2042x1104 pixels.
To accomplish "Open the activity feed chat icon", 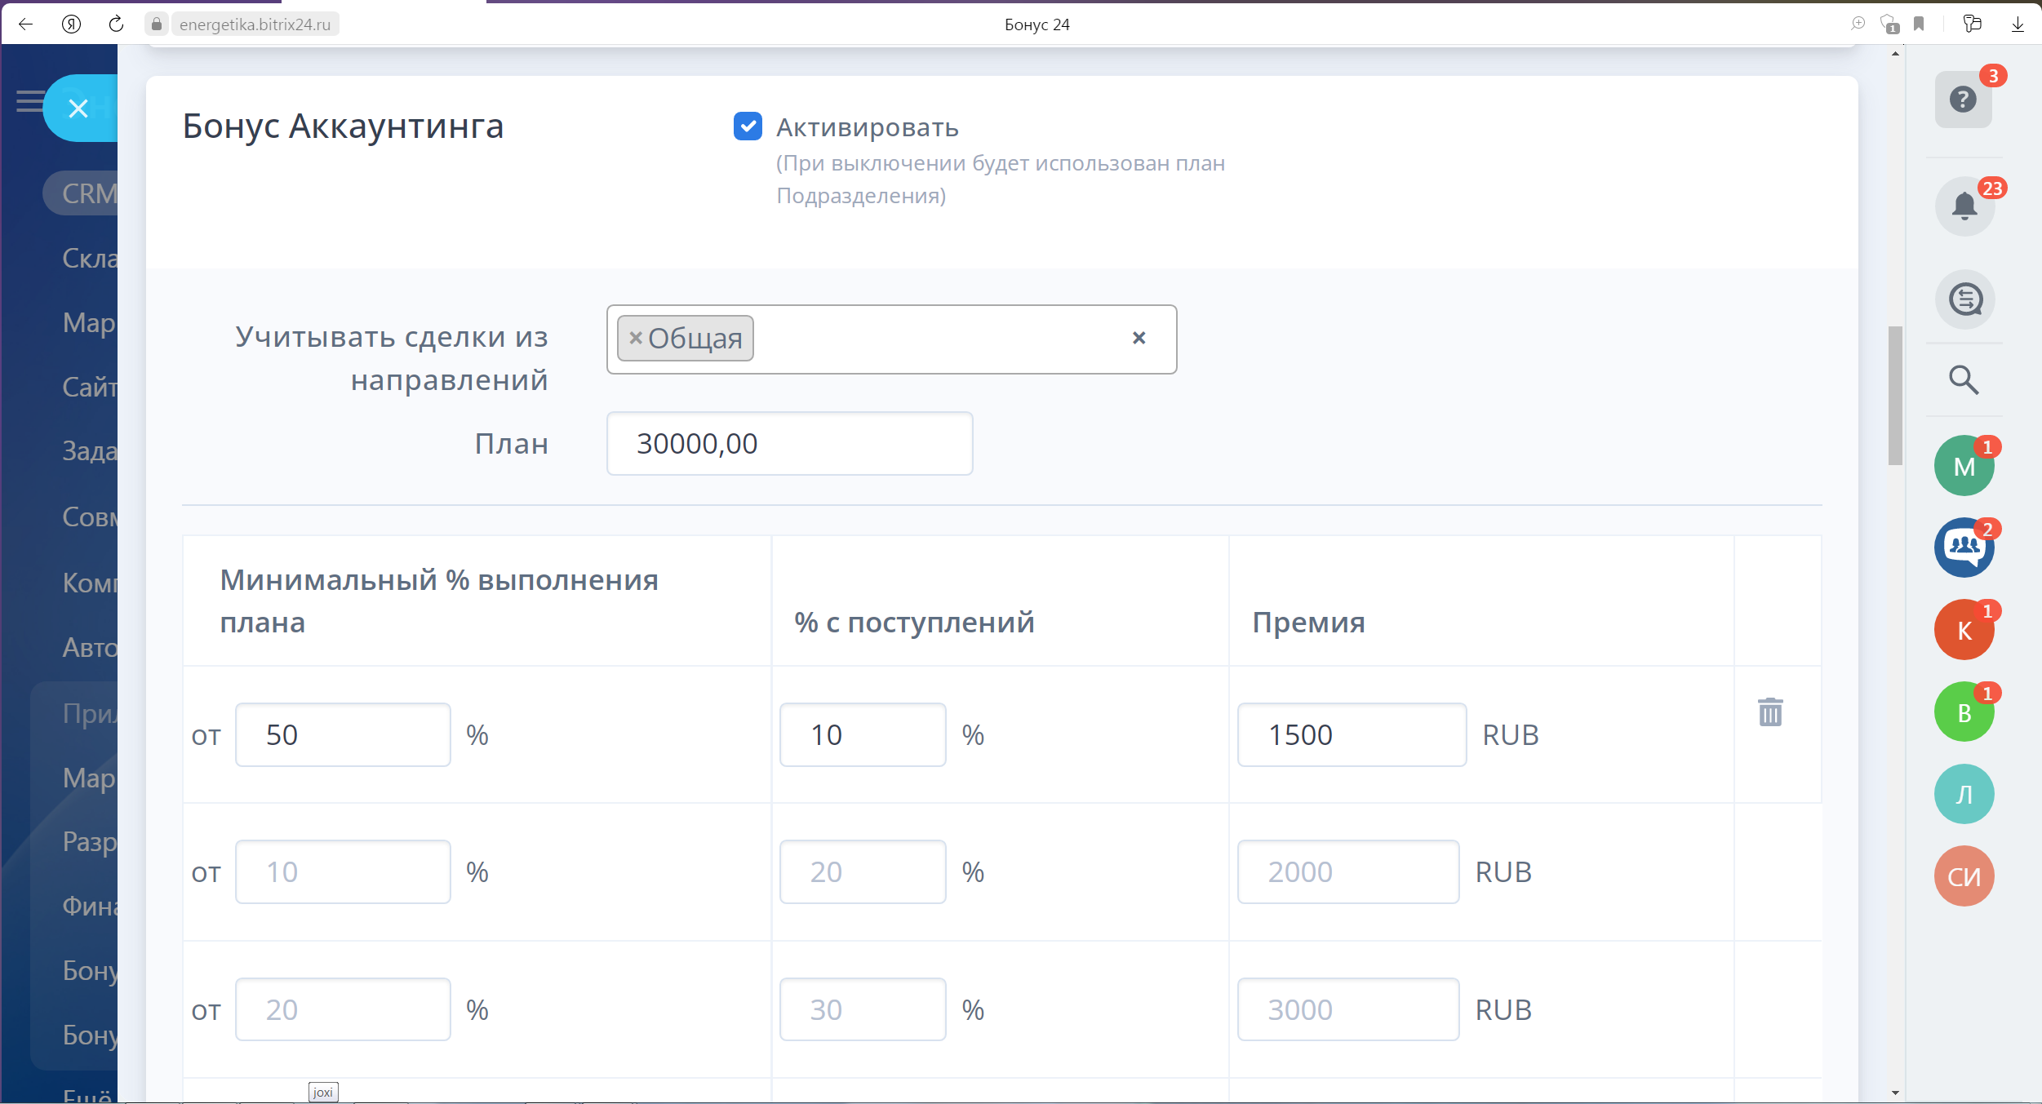I will pyautogui.click(x=1964, y=299).
